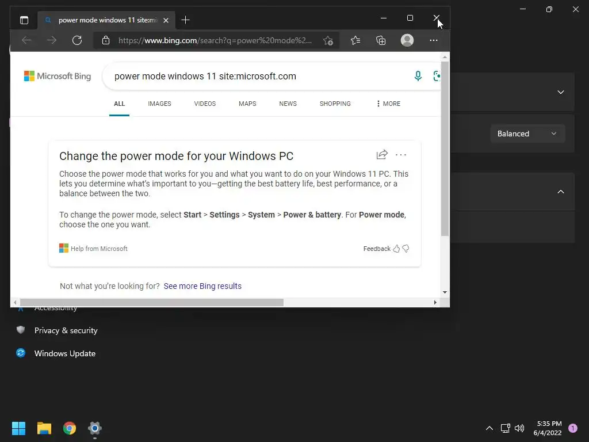Open the Windows Start menu
The image size is (589, 442).
18,428
